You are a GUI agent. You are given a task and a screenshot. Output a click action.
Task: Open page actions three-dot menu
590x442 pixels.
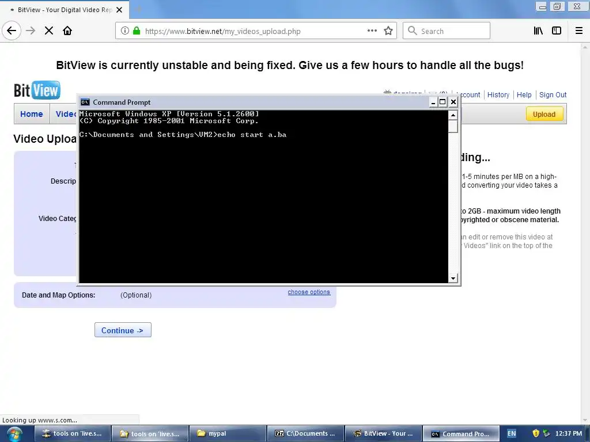[x=372, y=31]
